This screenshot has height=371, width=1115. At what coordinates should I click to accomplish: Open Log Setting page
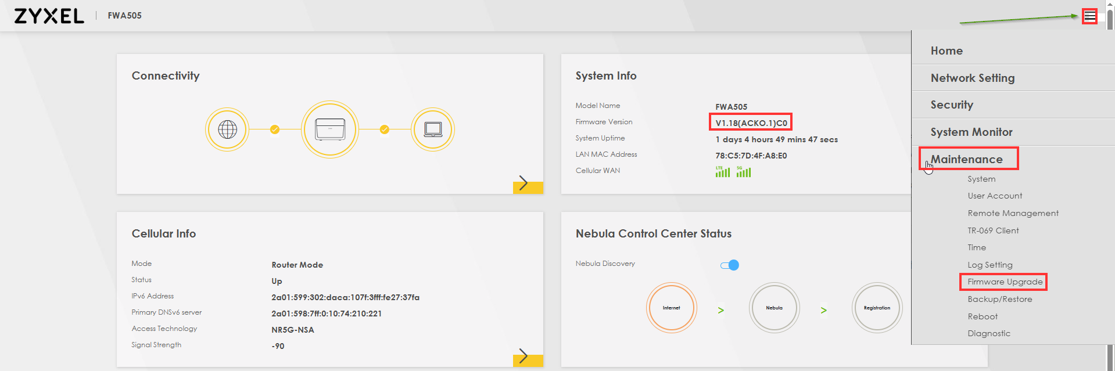990,265
